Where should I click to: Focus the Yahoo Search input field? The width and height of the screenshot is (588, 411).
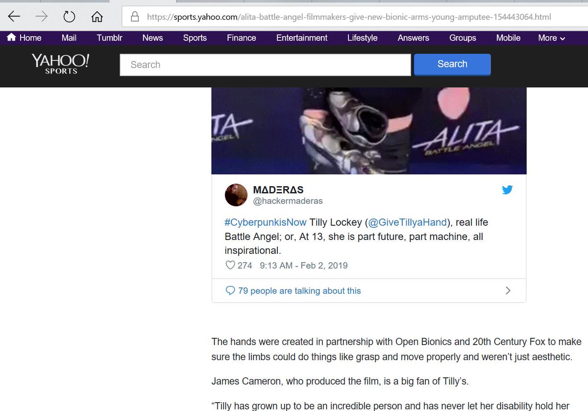(265, 65)
